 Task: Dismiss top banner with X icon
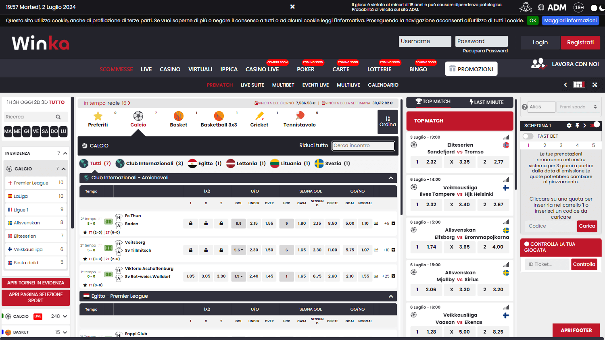tap(292, 7)
